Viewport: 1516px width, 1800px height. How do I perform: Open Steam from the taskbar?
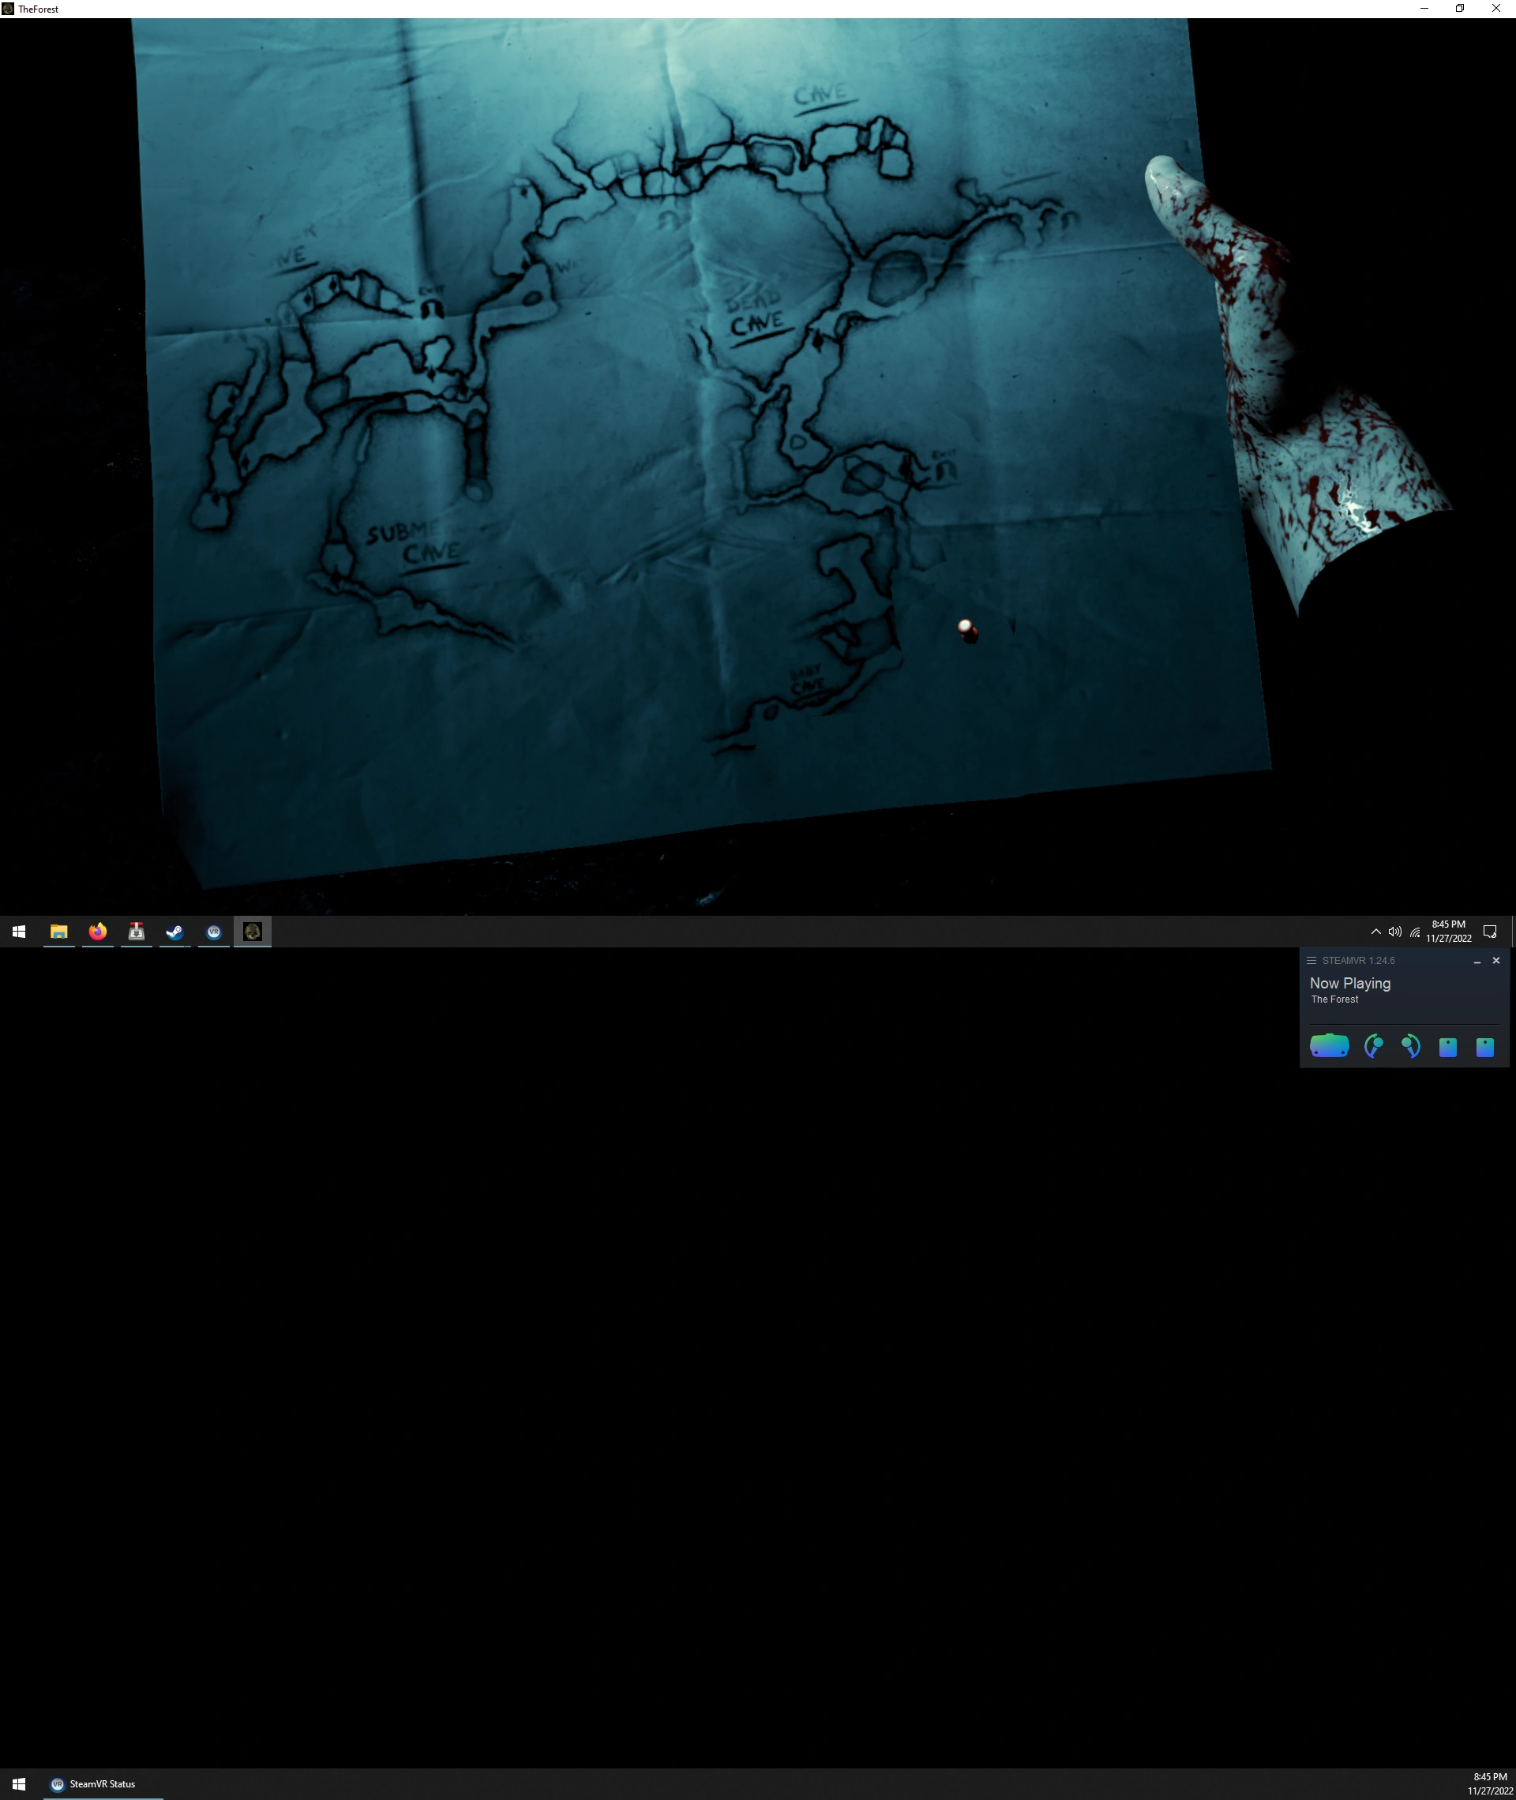click(175, 932)
